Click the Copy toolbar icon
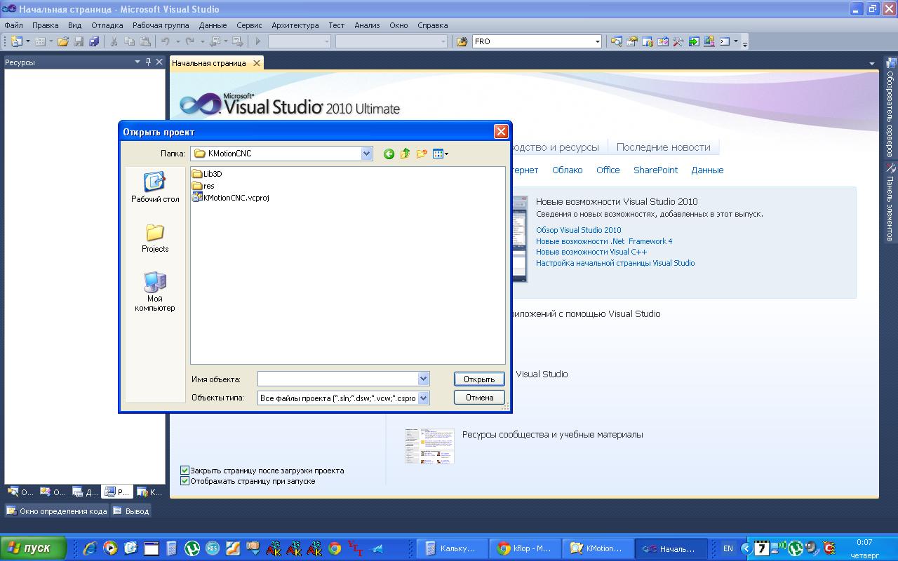This screenshot has width=898, height=561. [130, 41]
